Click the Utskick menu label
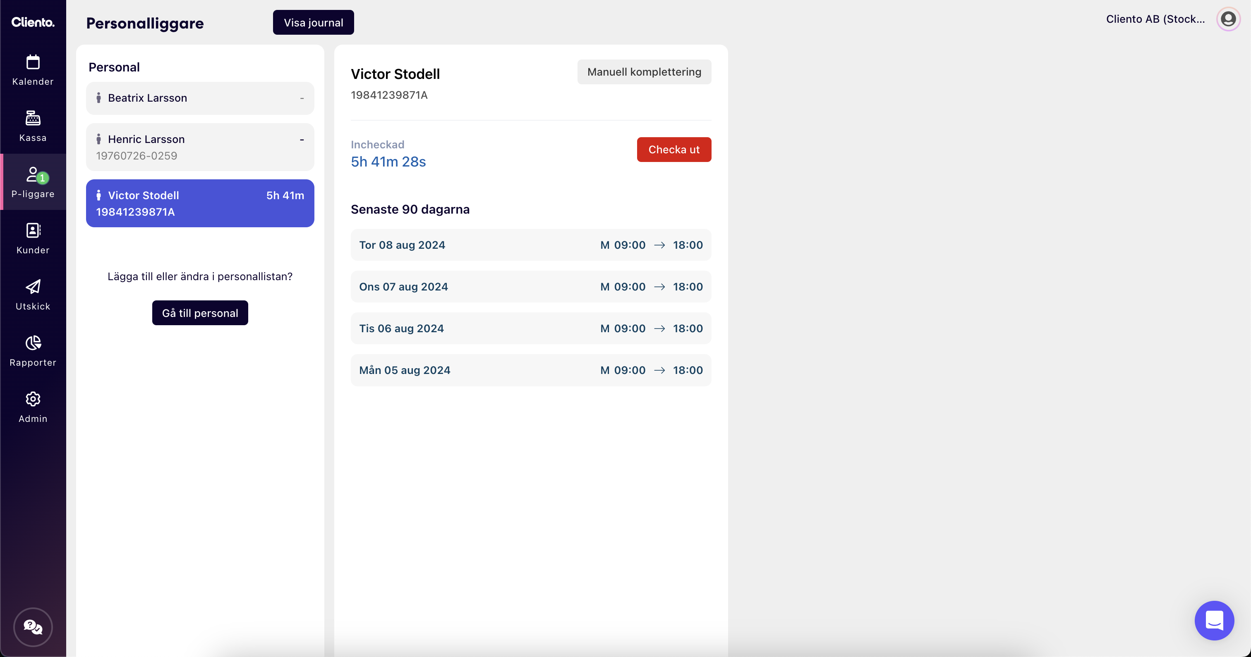 (33, 307)
